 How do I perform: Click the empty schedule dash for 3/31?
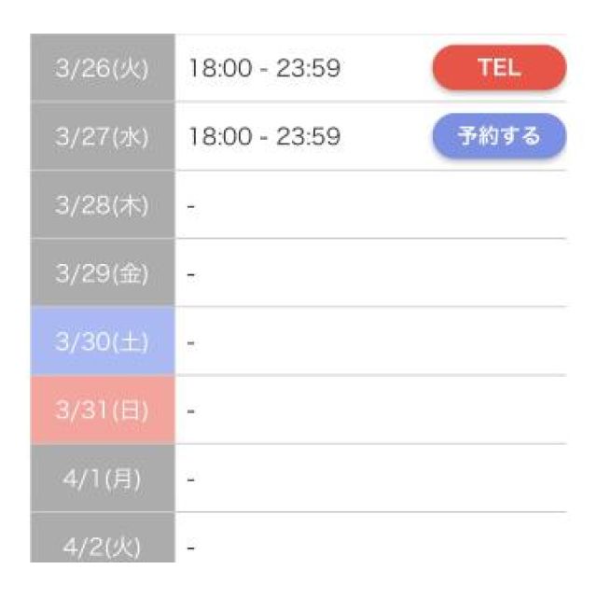190,411
